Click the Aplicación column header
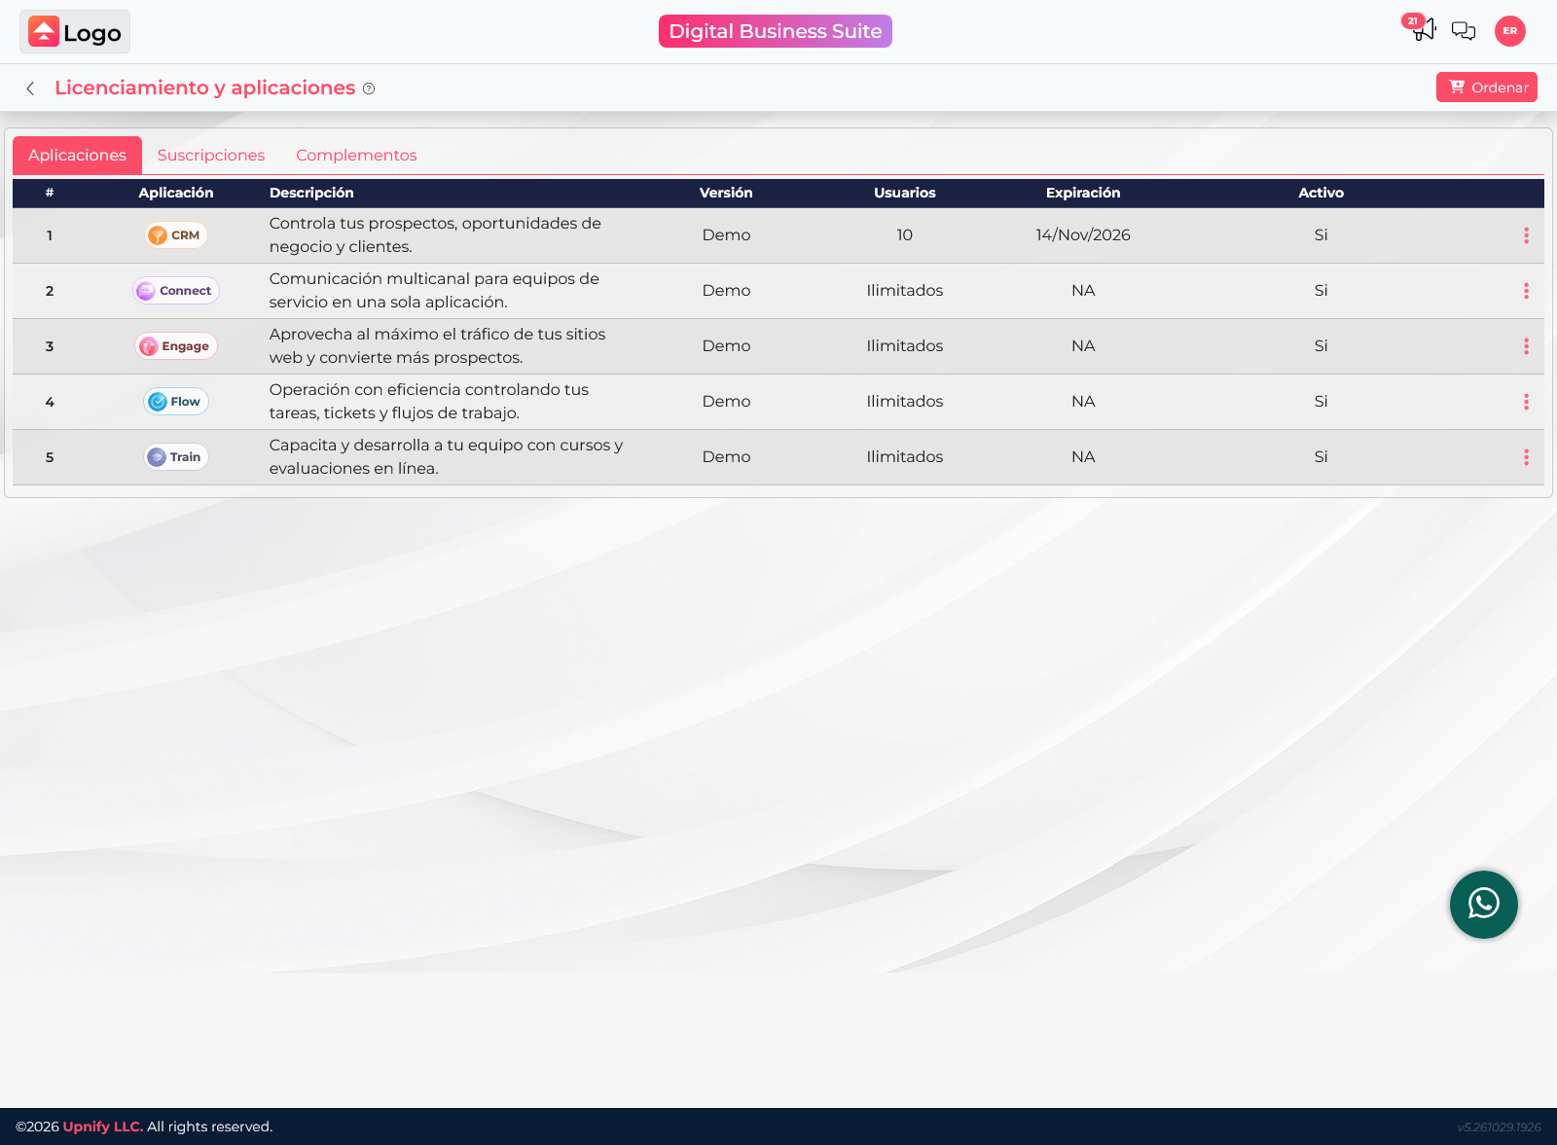The width and height of the screenshot is (1557, 1145). point(176,193)
